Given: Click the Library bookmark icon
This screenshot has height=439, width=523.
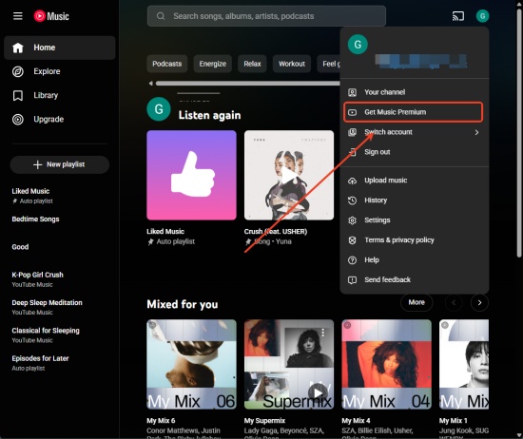Looking at the screenshot, I should point(18,95).
